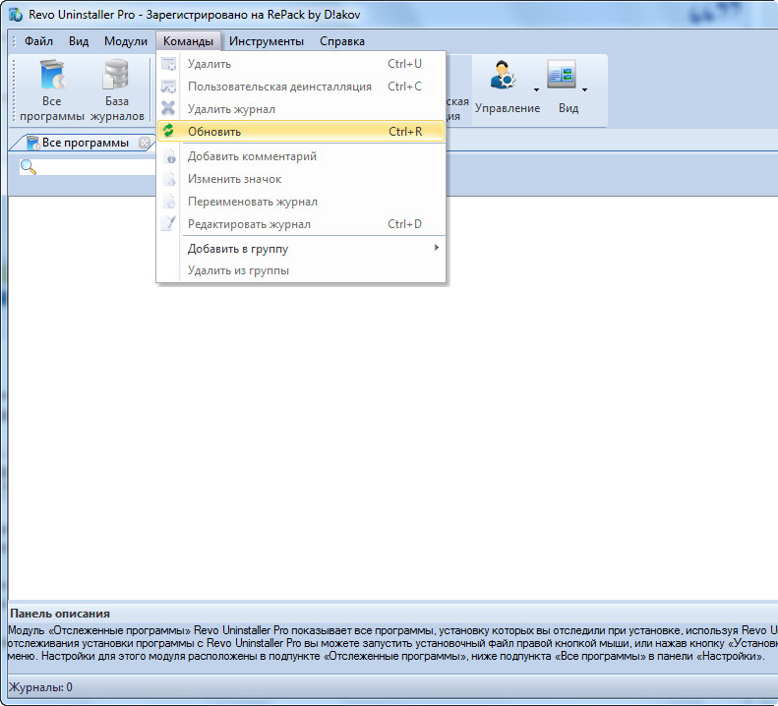Click the Revo Uninstaller title bar icon
This screenshot has height=706, width=778.
pos(15,16)
